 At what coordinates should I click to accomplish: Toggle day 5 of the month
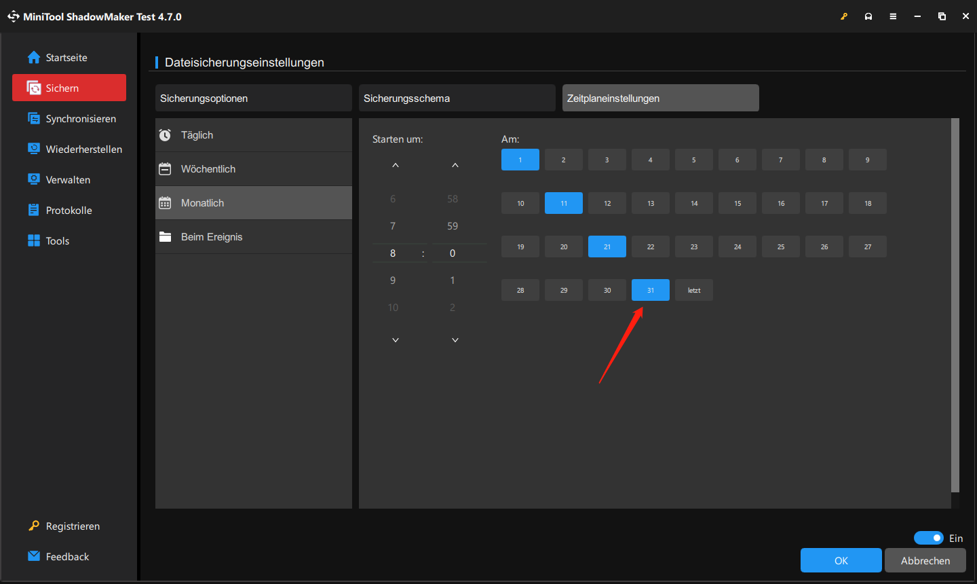click(694, 160)
